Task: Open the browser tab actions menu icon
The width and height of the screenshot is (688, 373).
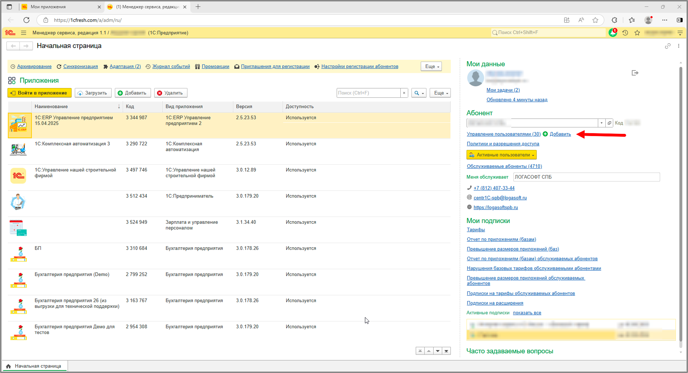Action: point(9,7)
